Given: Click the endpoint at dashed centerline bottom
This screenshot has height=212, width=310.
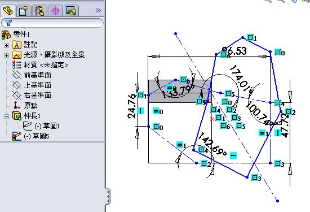Looking at the screenshot, I should click(277, 201).
